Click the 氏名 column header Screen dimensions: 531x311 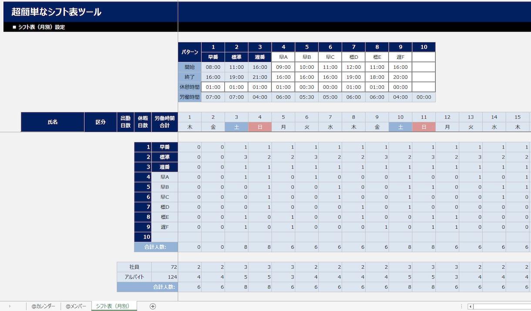[x=53, y=122]
